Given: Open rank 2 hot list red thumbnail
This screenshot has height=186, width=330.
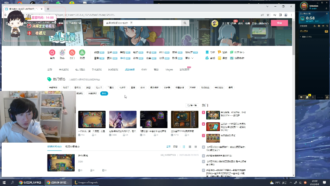Looking at the screenshot, I should pyautogui.click(x=213, y=126).
